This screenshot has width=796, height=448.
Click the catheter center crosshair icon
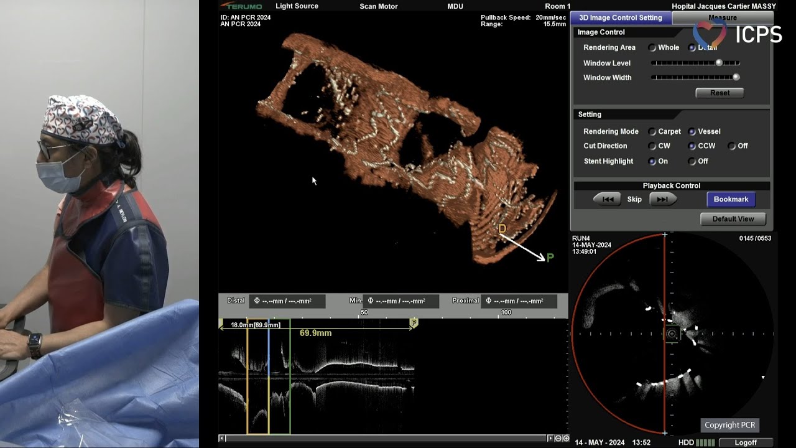pos(672,334)
